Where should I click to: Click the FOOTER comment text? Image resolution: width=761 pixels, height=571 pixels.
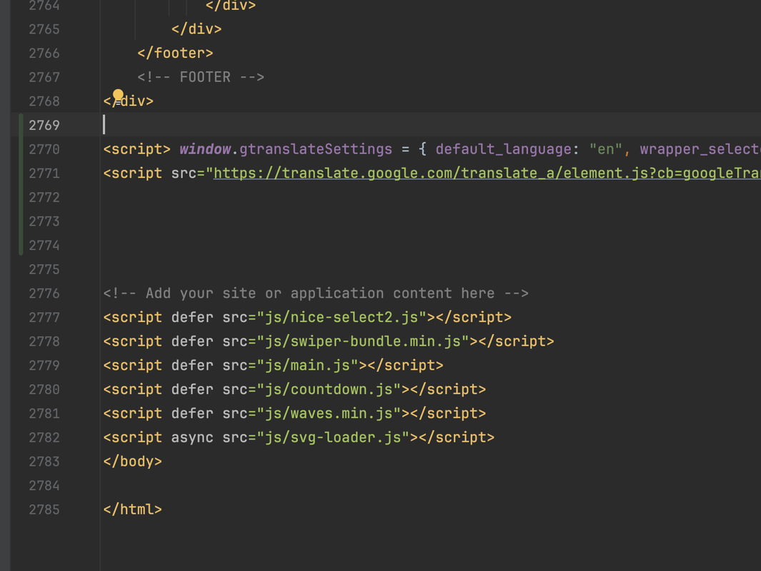click(201, 77)
